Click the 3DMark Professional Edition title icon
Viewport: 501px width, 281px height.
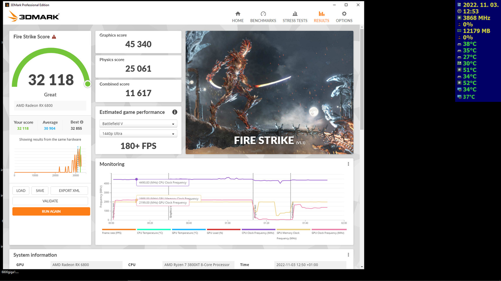[7, 5]
